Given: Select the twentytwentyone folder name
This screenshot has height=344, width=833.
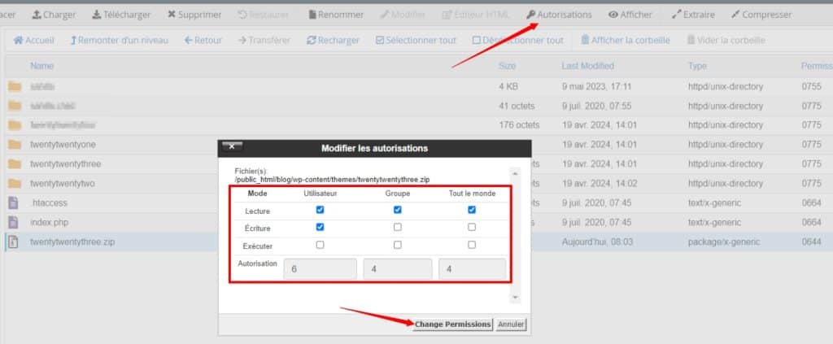Looking at the screenshot, I should [x=63, y=145].
